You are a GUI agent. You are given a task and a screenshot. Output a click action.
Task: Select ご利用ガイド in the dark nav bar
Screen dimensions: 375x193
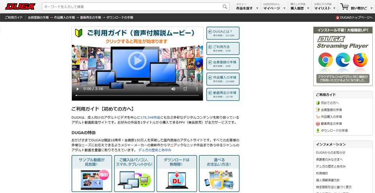point(14,18)
